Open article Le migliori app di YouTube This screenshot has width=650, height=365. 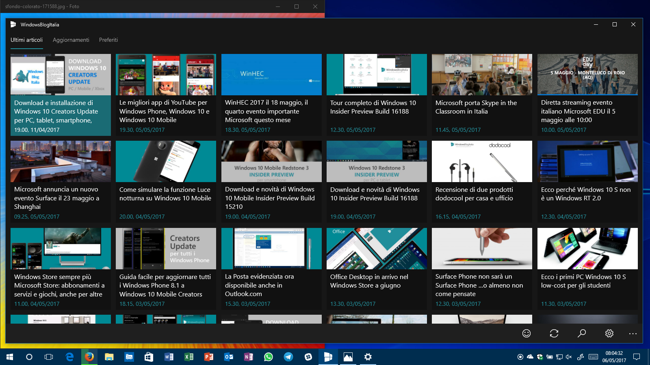(166, 95)
